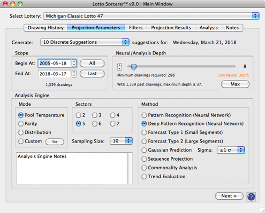
Task: Click the All scope button
Action: (x=92, y=64)
